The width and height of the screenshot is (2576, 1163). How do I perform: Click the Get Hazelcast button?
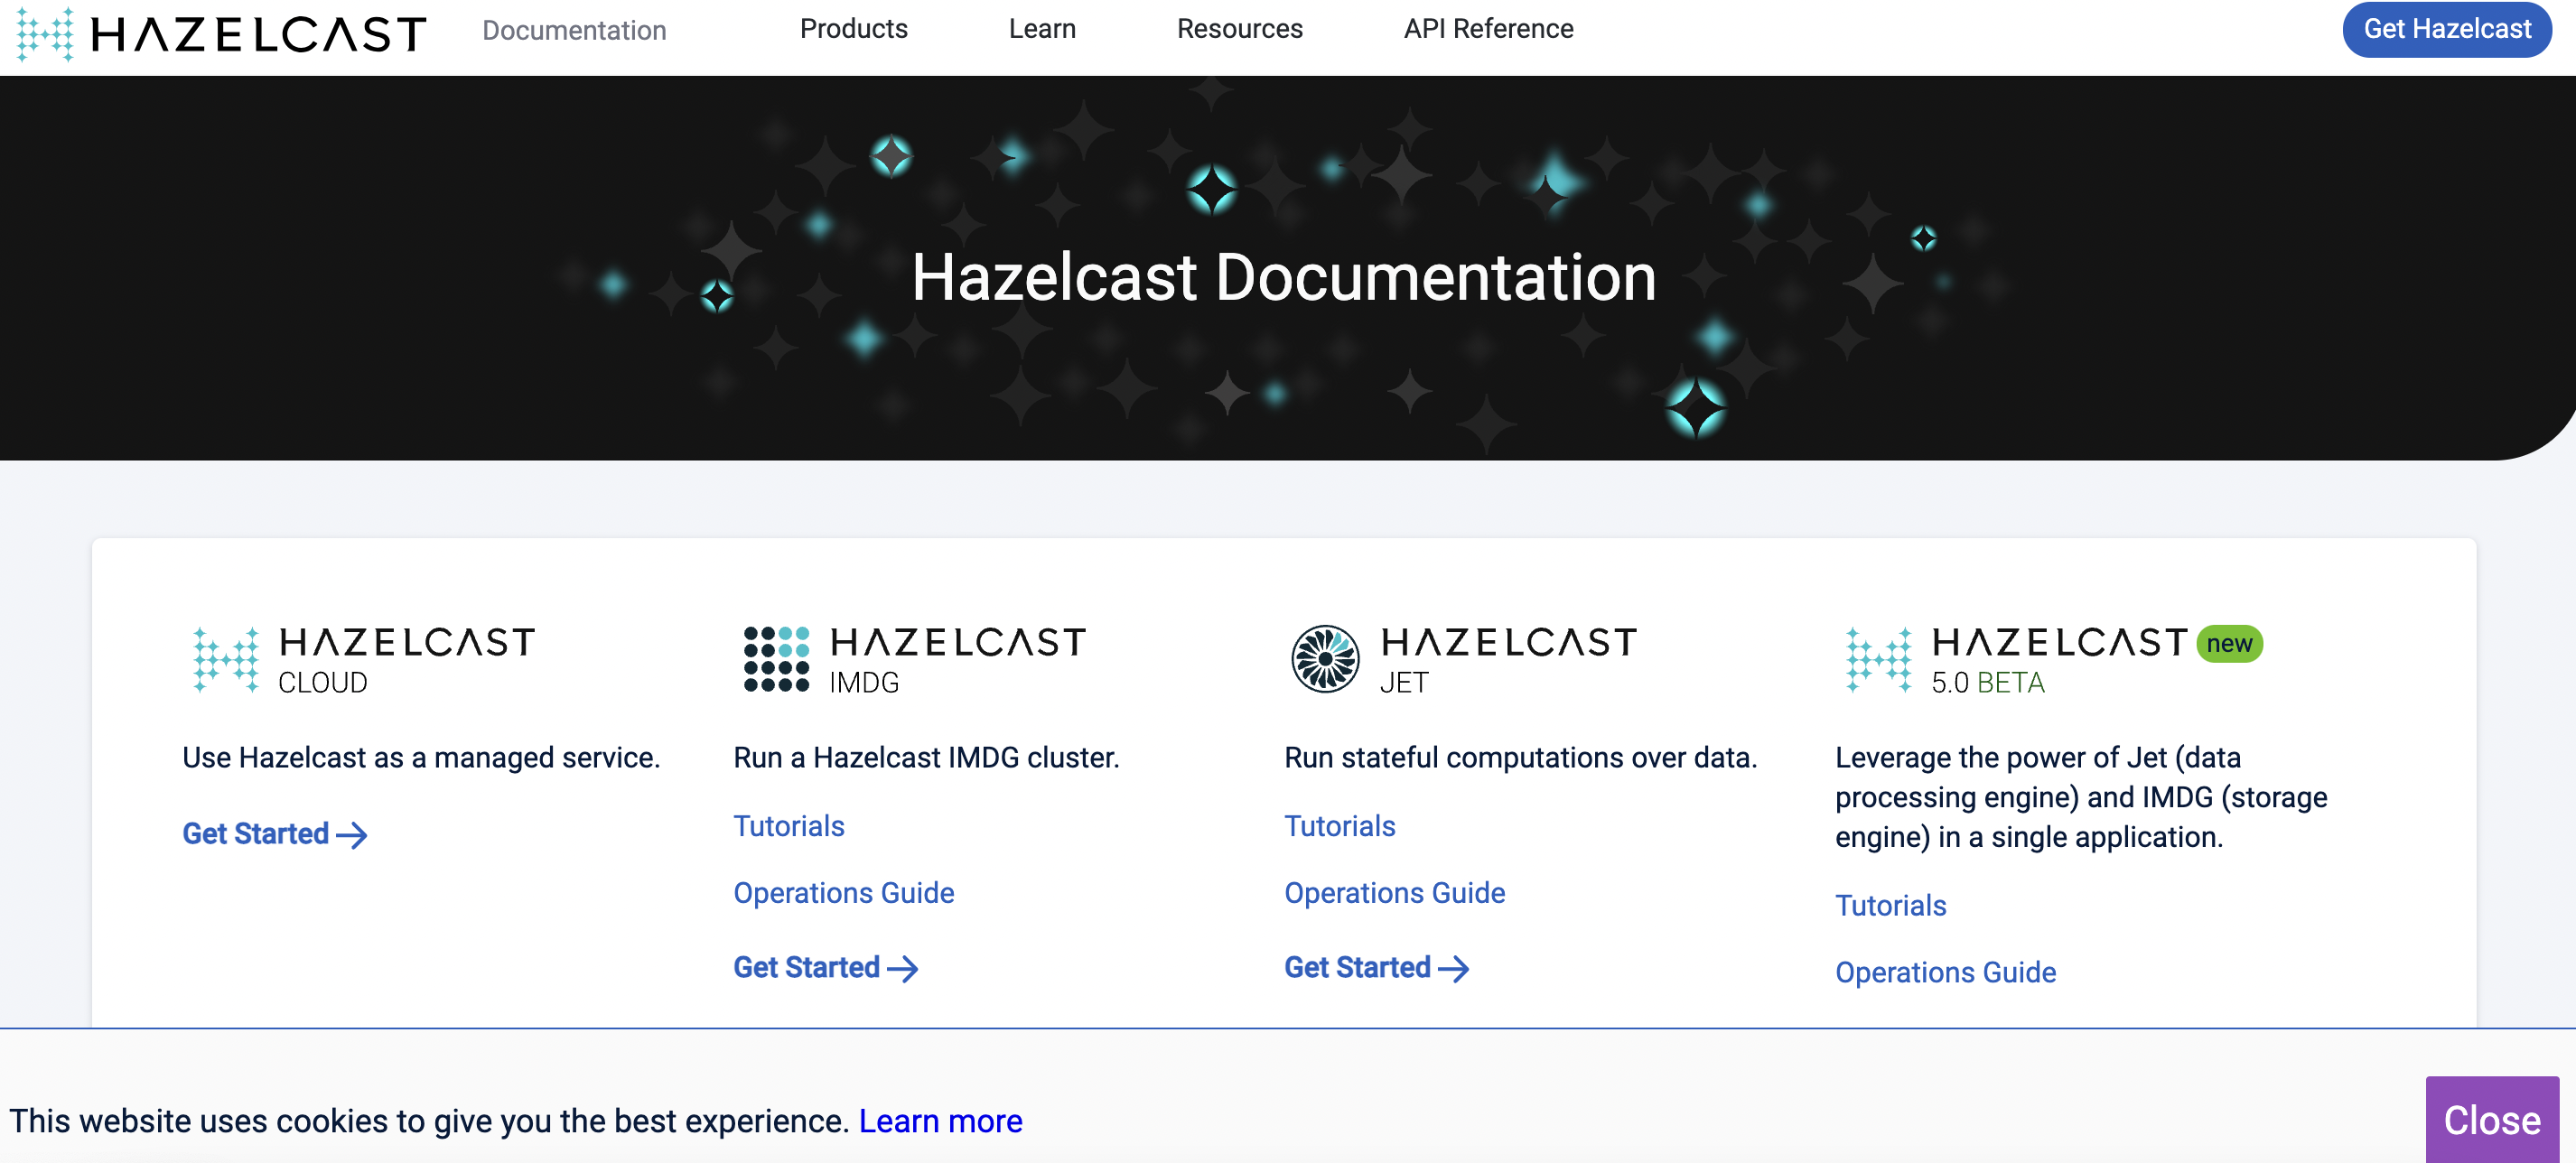[x=2446, y=29]
